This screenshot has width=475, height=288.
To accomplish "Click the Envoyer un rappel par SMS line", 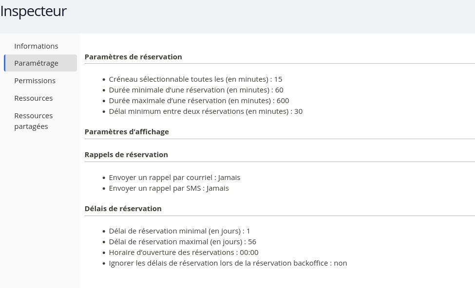I will coord(169,188).
